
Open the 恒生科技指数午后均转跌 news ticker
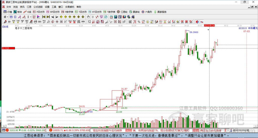click(107, 130)
